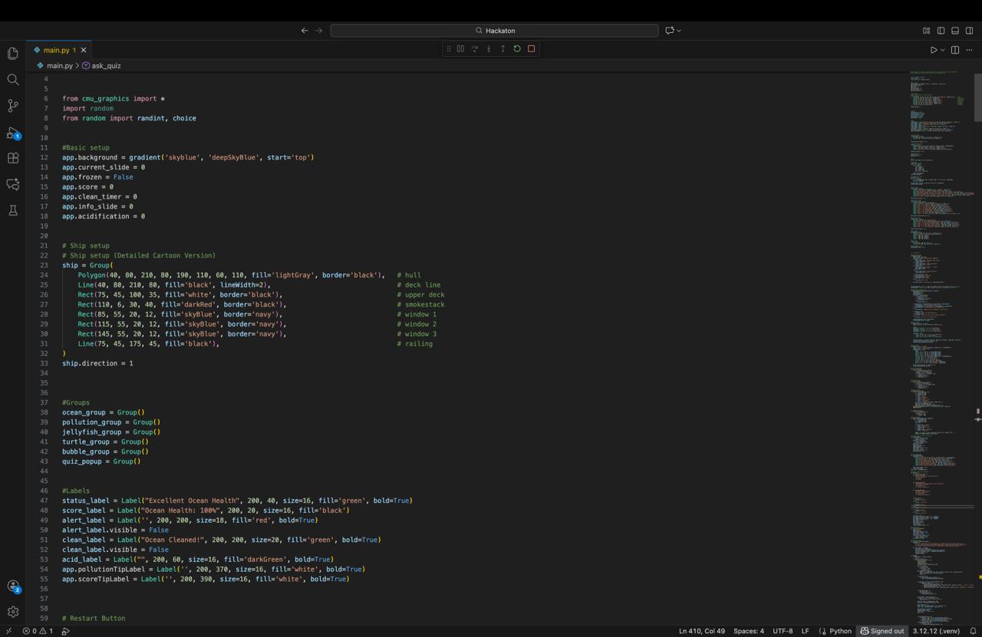Click the Hackaton command center search box
Viewport: 982px width, 637px height.
494,31
